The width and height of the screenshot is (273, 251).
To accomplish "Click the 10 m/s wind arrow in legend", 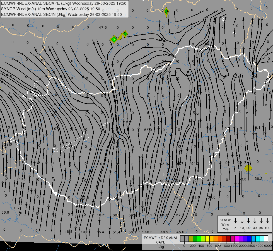I will point(242,221).
